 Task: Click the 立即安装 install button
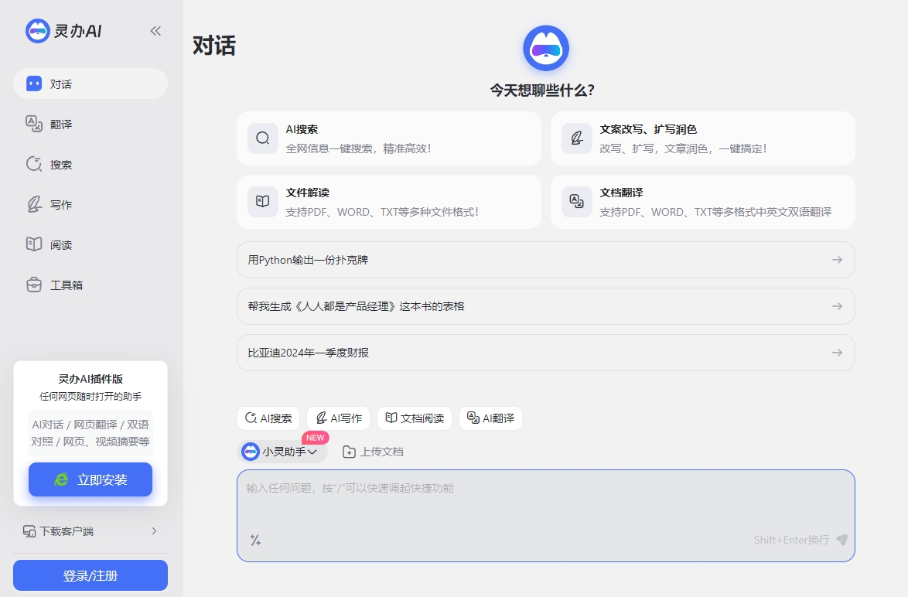(x=90, y=479)
